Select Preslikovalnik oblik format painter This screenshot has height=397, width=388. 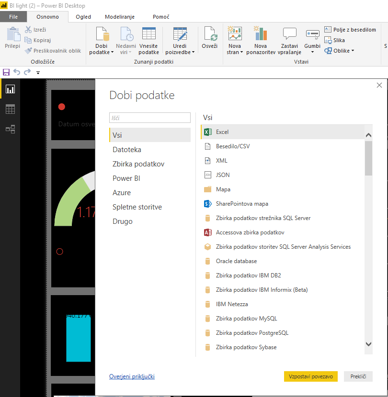click(53, 51)
